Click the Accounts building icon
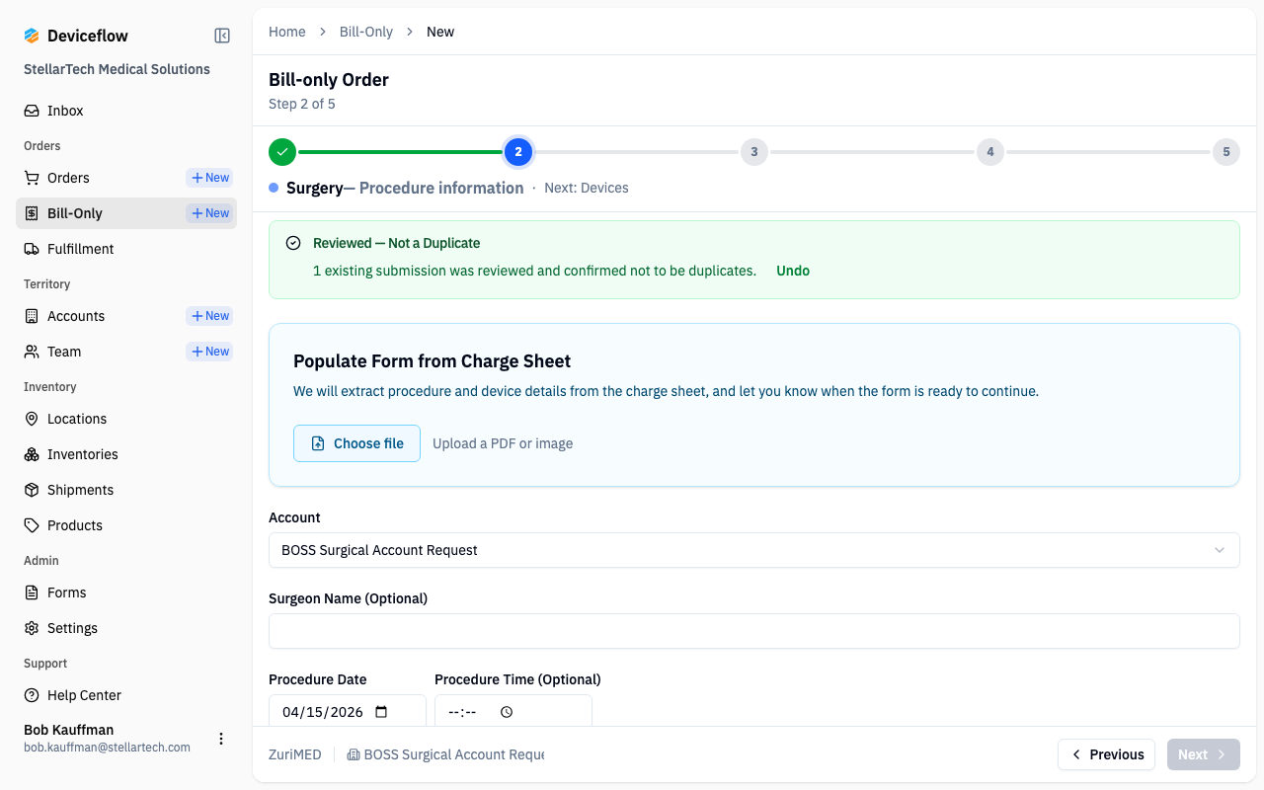Viewport: 1264px width, 790px height. (32, 316)
